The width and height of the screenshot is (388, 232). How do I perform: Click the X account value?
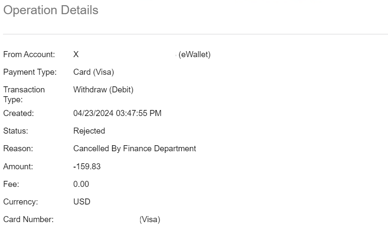pos(76,55)
